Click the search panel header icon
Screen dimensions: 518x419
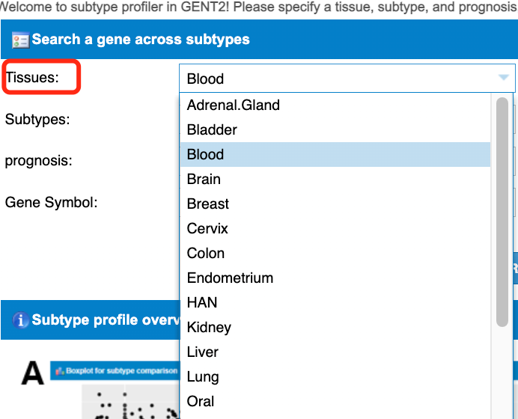click(20, 40)
